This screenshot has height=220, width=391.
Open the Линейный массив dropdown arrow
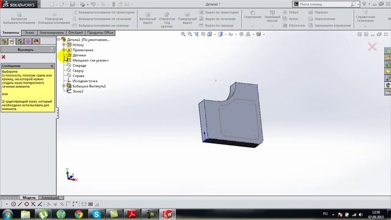tap(272, 26)
